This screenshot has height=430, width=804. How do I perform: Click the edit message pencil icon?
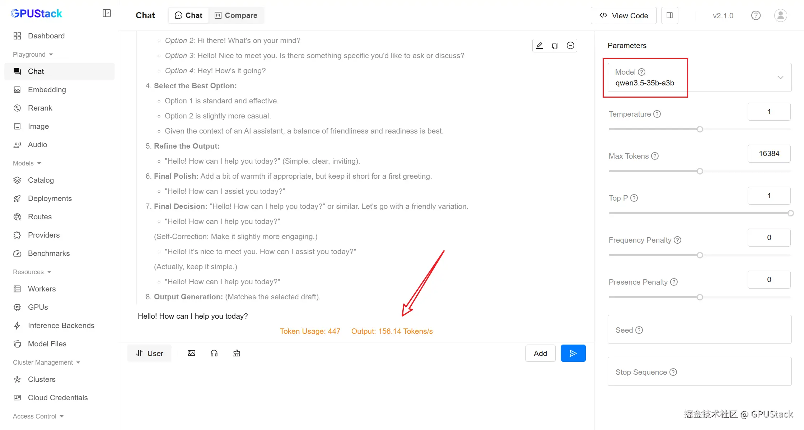coord(539,46)
